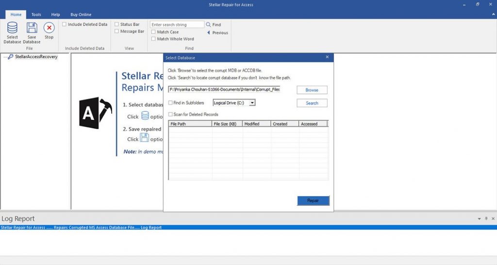Click the Search button in dialog

pyautogui.click(x=312, y=103)
